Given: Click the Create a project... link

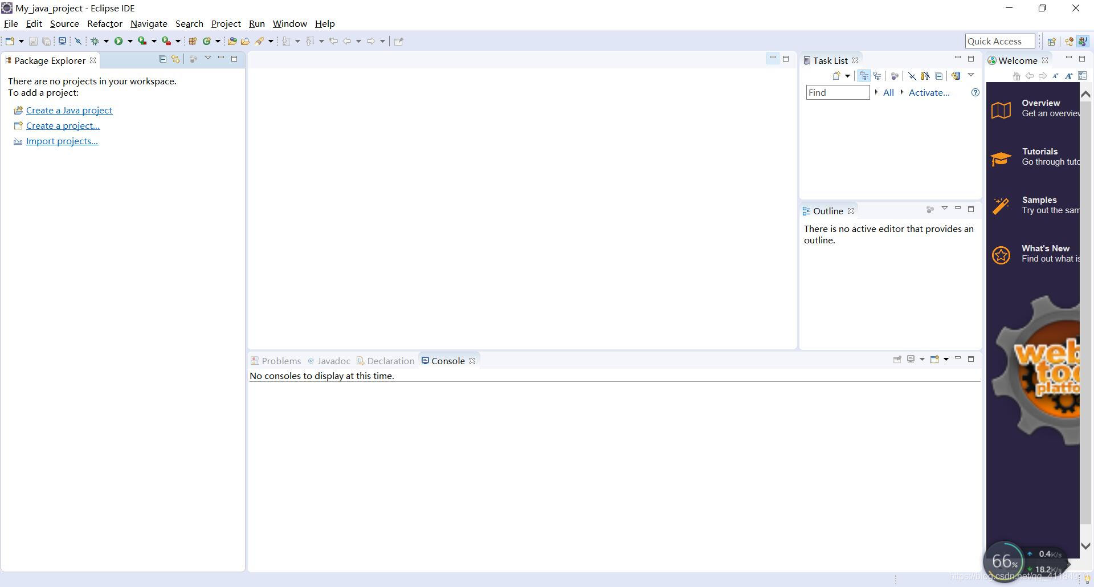Looking at the screenshot, I should (63, 126).
